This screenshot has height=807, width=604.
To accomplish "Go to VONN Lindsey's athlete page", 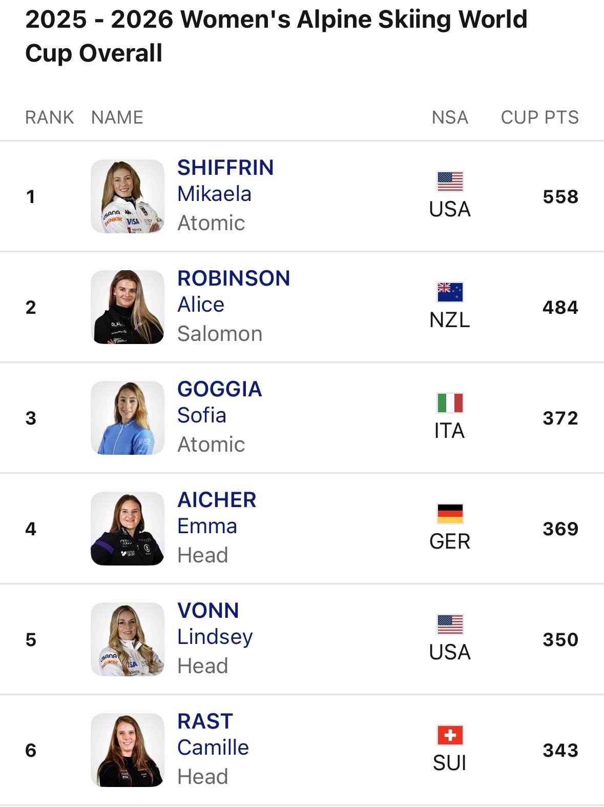I will pyautogui.click(x=215, y=623).
